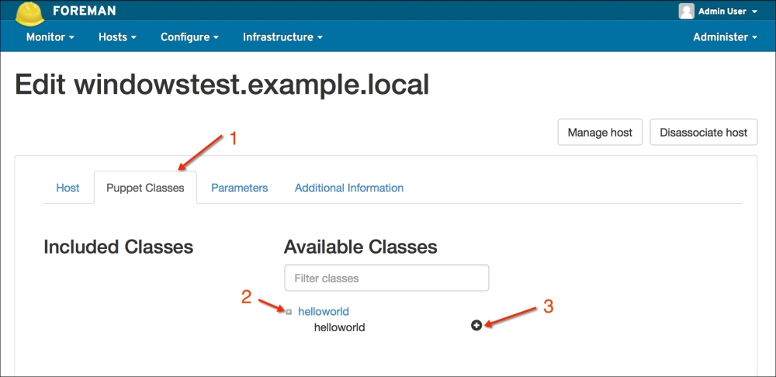Open the Administer menu

click(725, 37)
